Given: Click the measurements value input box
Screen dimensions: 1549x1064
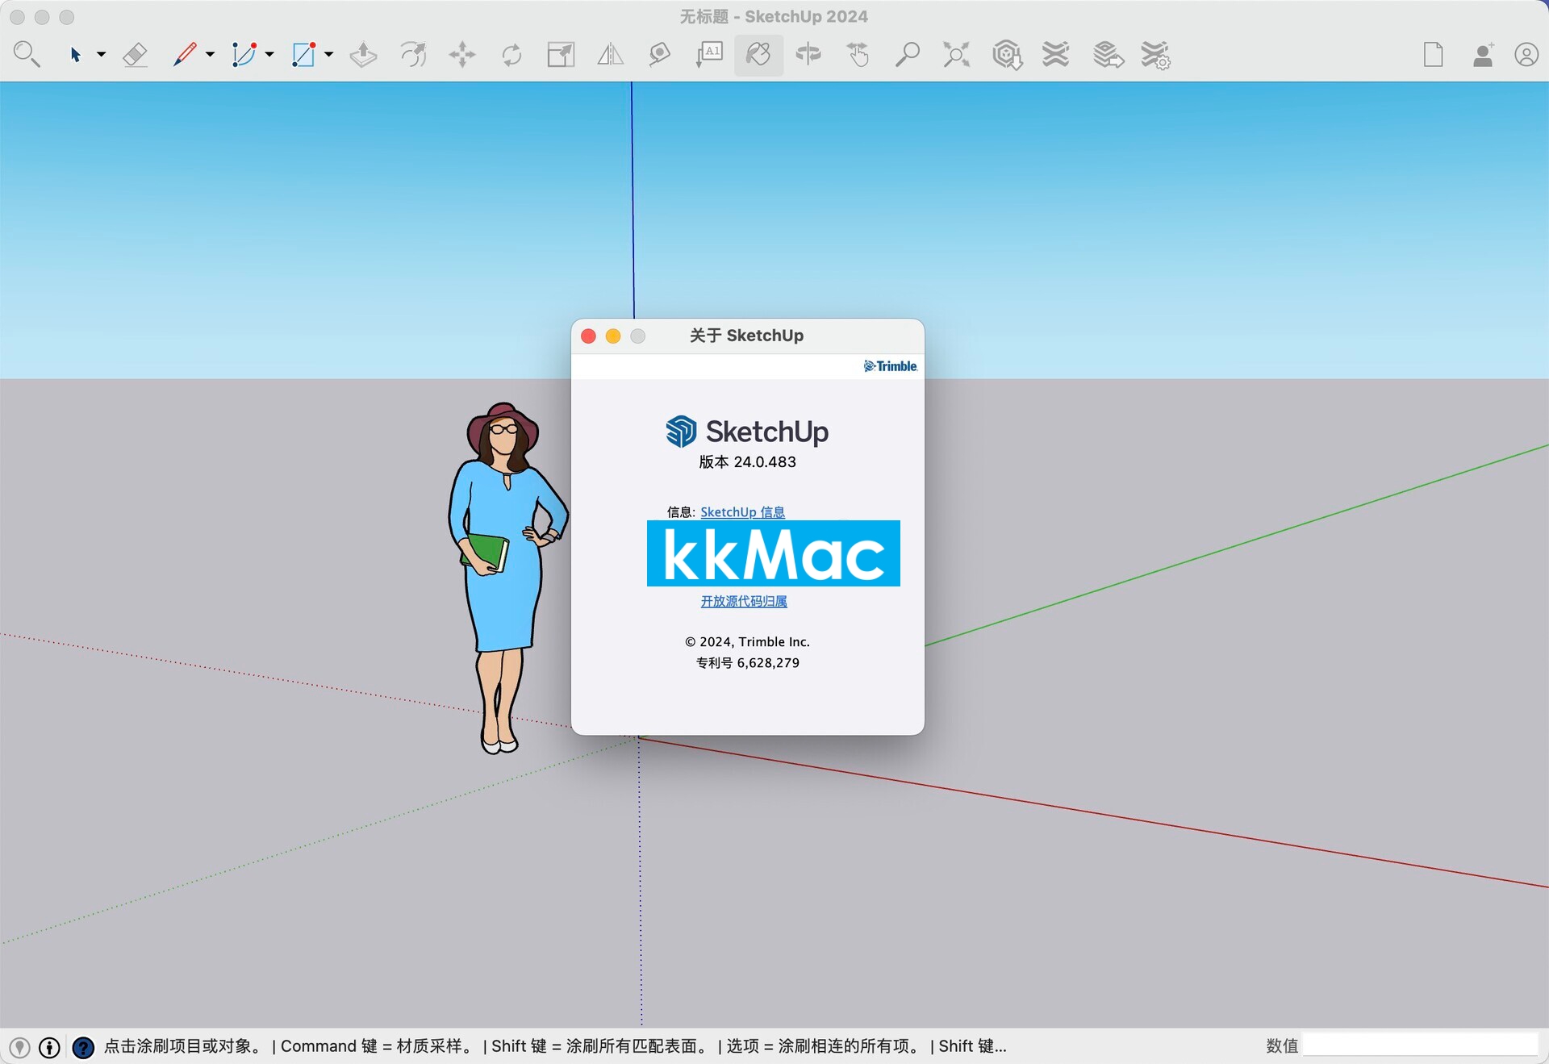Looking at the screenshot, I should click(x=1421, y=1045).
